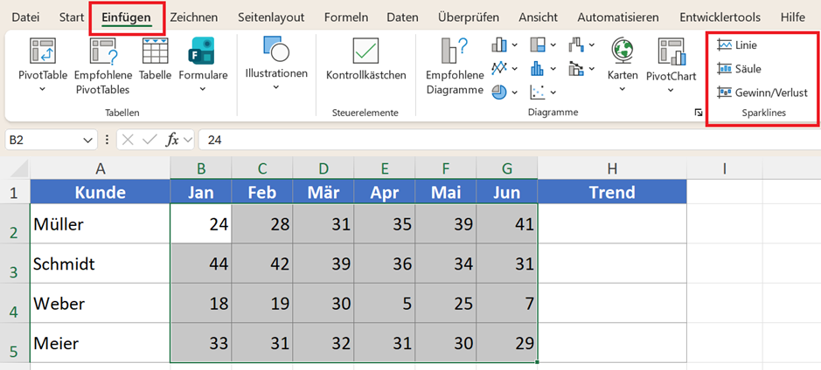Select row 3 header
This screenshot has width=821, height=370.
coord(15,264)
